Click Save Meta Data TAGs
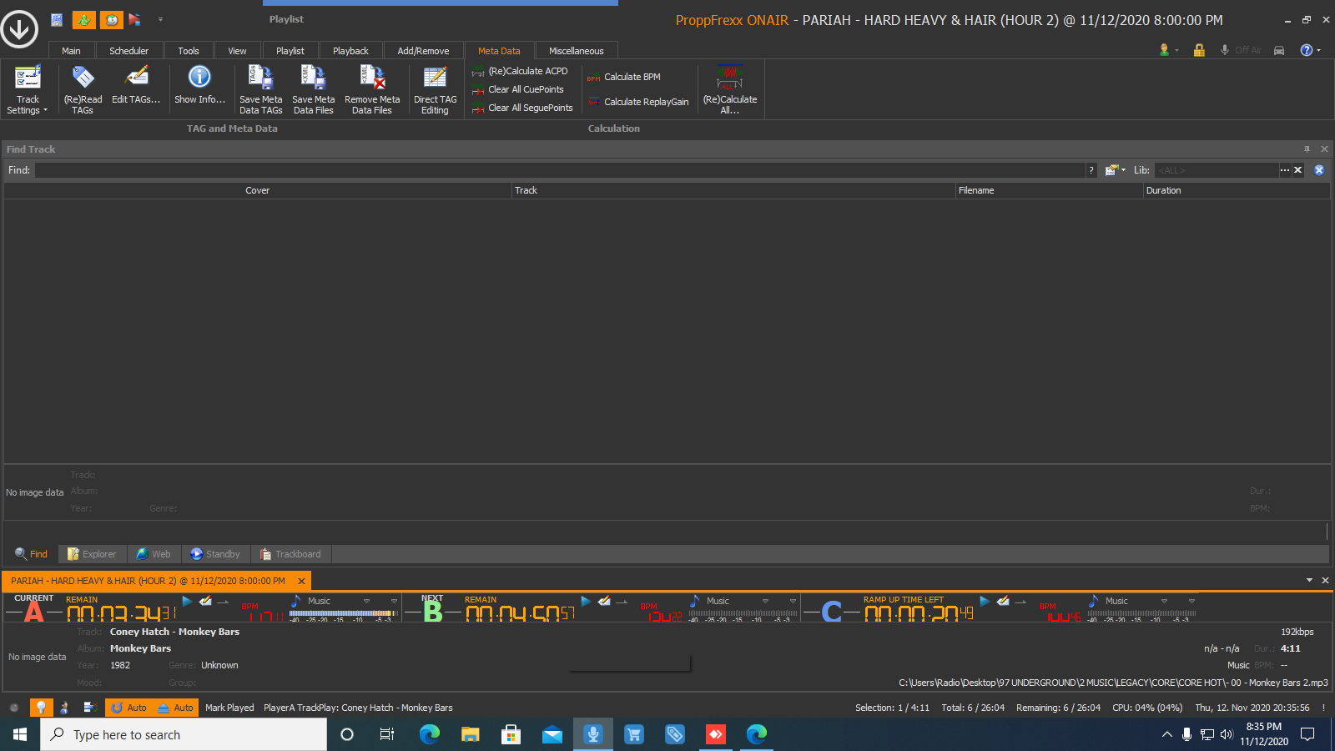The height and width of the screenshot is (751, 1335). (260, 89)
